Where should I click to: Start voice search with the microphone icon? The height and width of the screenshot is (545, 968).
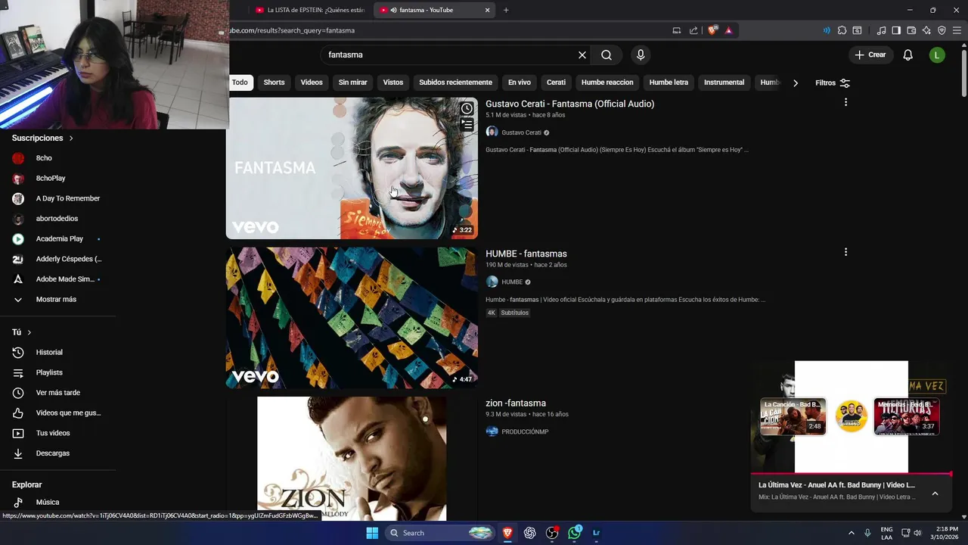click(641, 55)
